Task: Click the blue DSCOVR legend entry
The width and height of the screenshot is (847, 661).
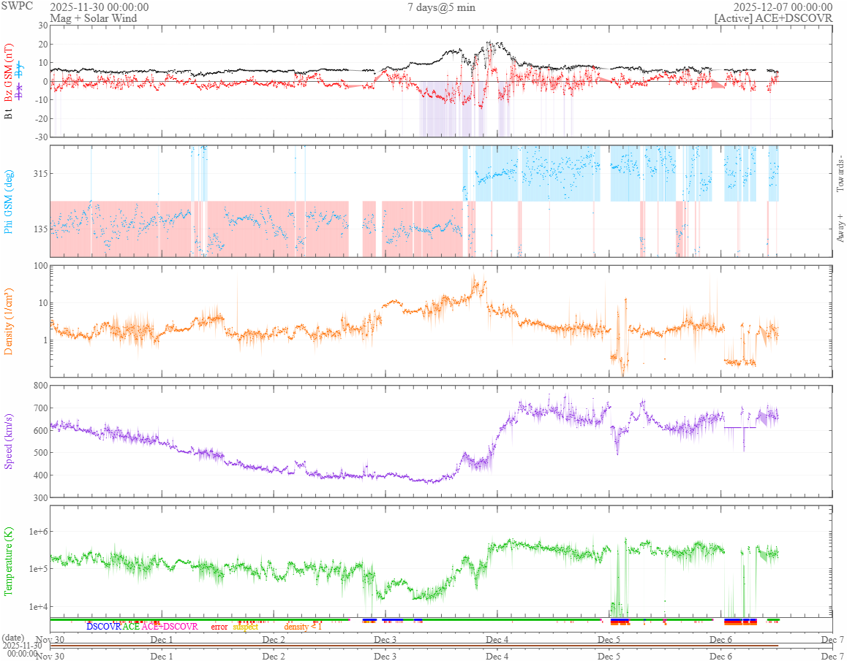Action: [104, 627]
